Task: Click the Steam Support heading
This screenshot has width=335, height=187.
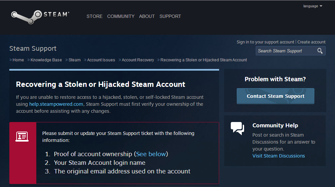Action: [33, 48]
